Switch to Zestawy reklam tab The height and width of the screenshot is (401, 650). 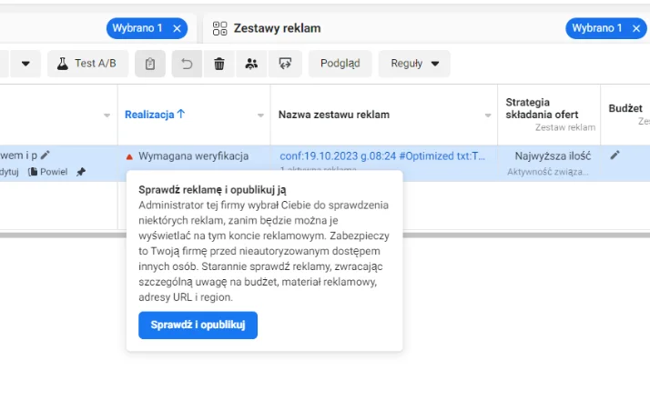[x=277, y=28]
